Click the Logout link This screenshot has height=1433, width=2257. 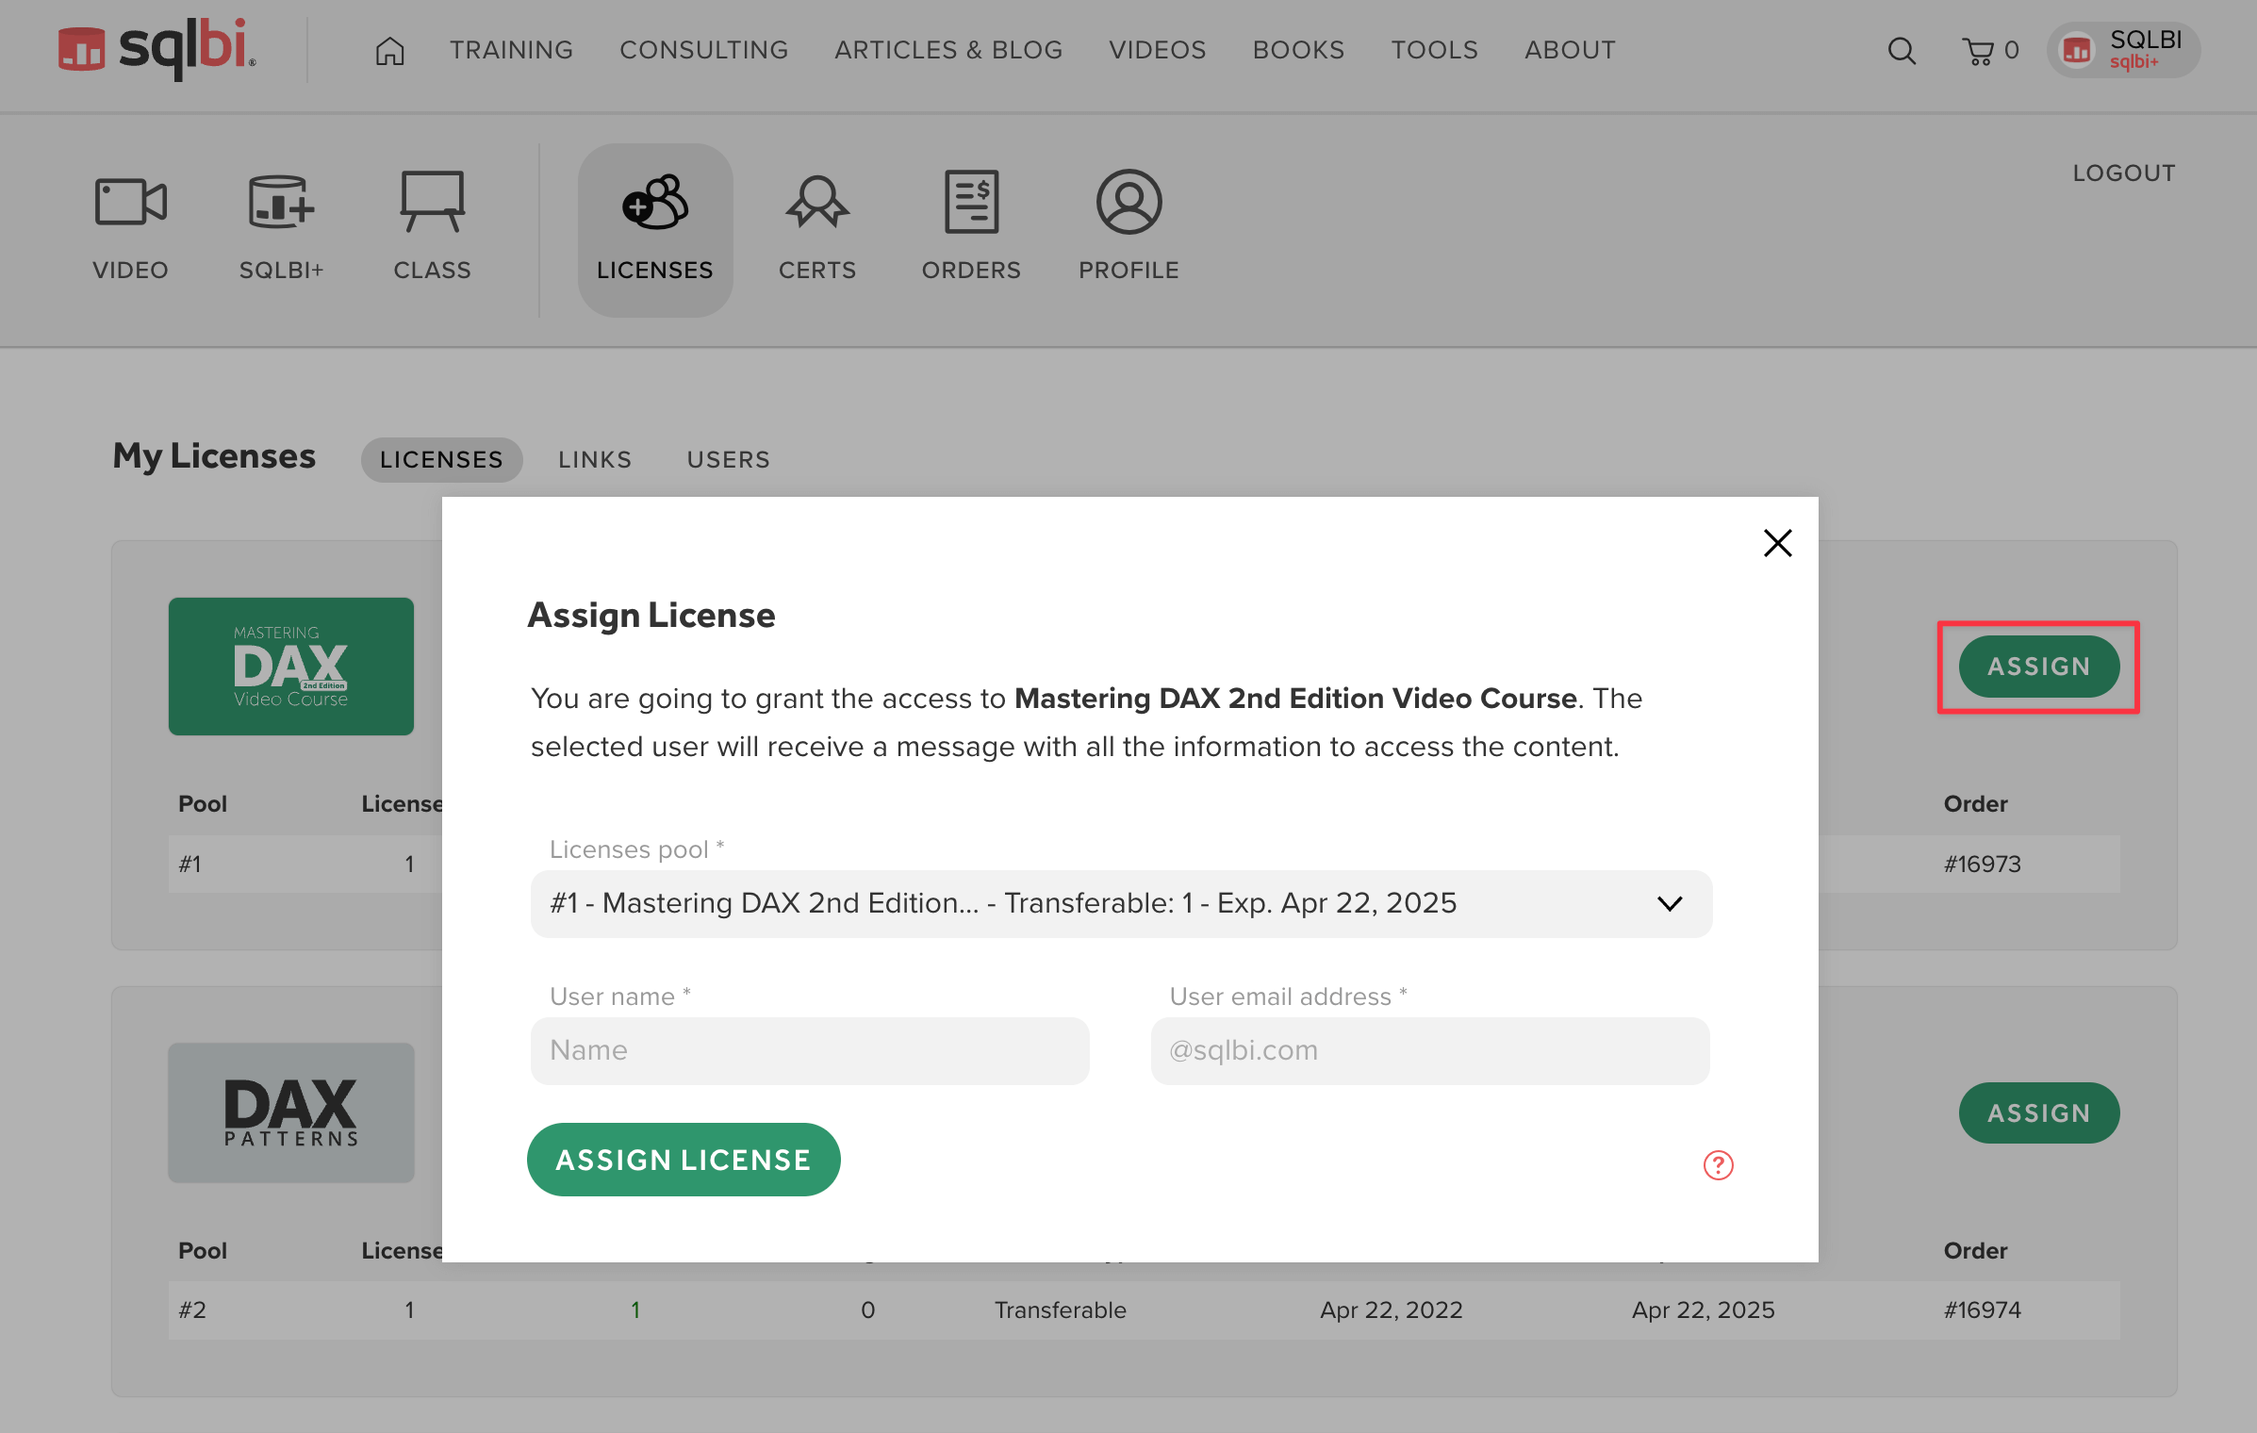pyautogui.click(x=2123, y=173)
